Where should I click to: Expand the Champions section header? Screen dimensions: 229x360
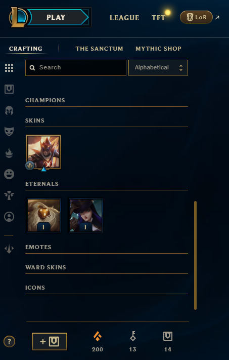pyautogui.click(x=107, y=101)
